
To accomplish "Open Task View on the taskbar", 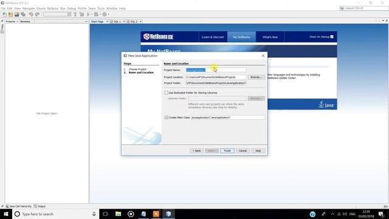I will 105,214.
